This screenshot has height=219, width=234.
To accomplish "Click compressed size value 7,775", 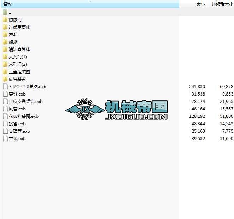I will 228,131.
